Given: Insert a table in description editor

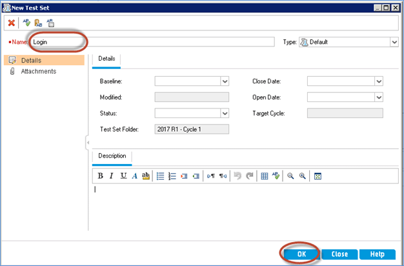Looking at the screenshot, I should (264, 176).
